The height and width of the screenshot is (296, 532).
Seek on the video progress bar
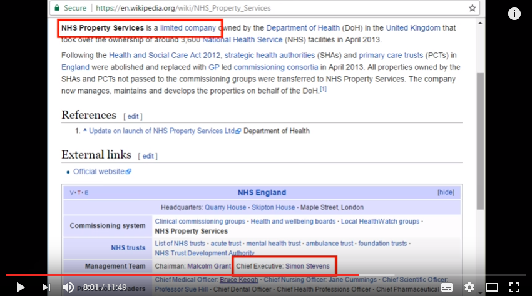[266, 275]
